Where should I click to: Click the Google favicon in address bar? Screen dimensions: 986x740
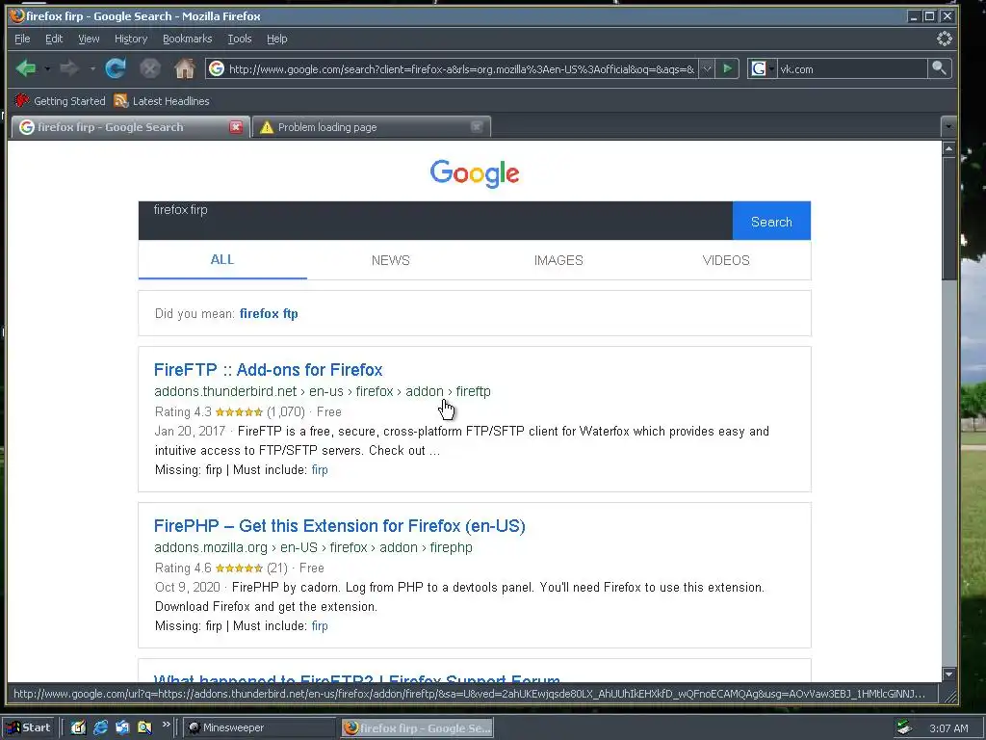point(217,68)
